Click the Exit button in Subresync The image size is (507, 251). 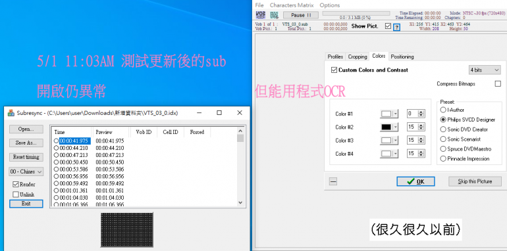pos(26,204)
